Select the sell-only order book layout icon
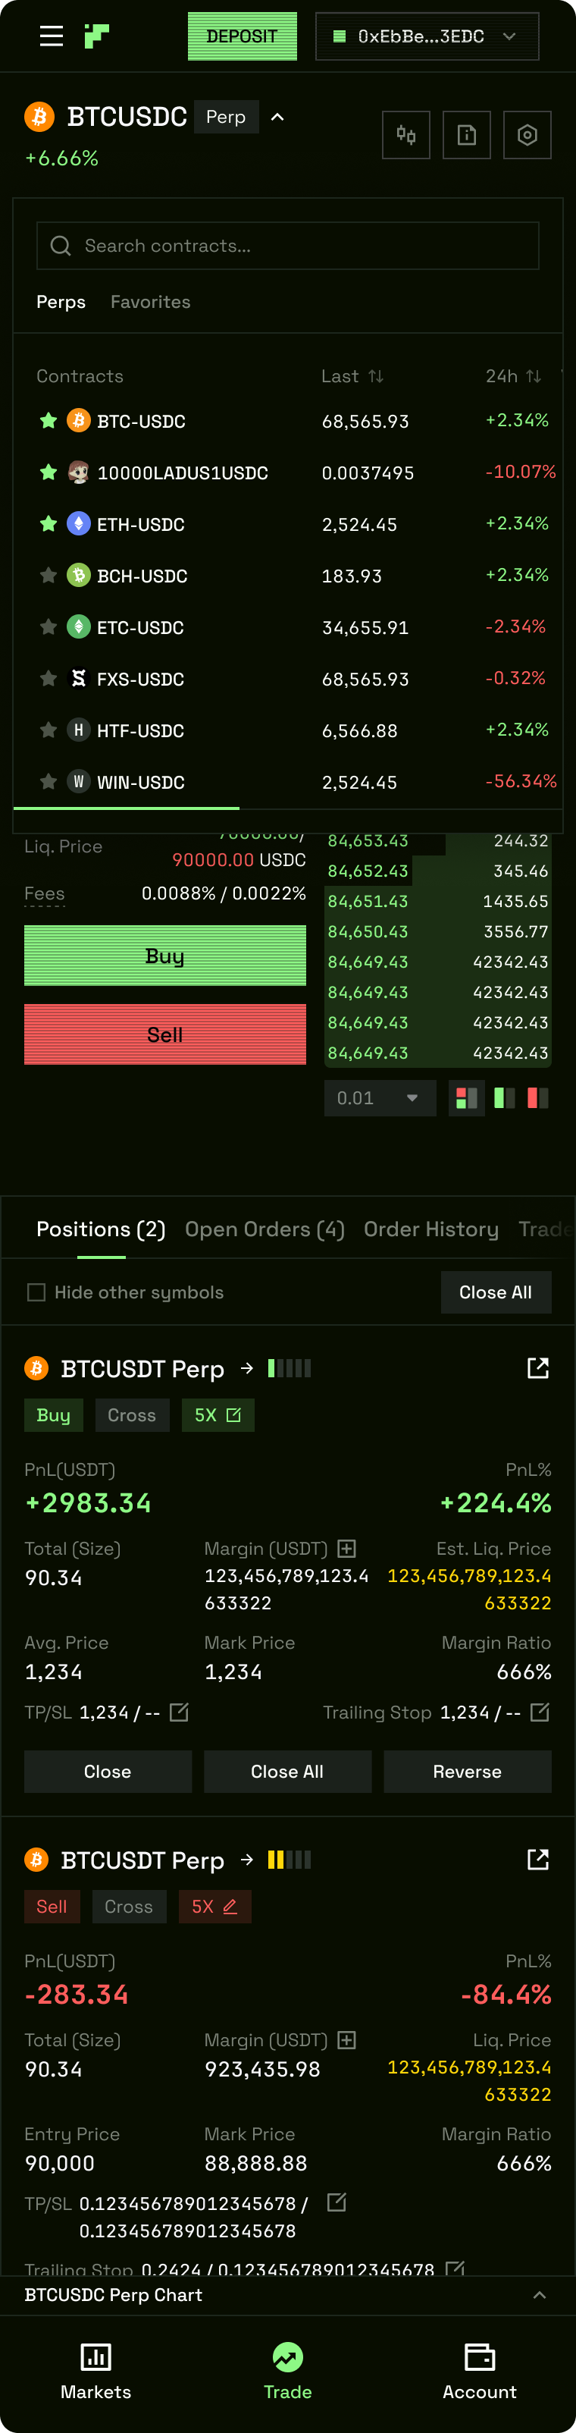The width and height of the screenshot is (576, 2433). tap(538, 1098)
